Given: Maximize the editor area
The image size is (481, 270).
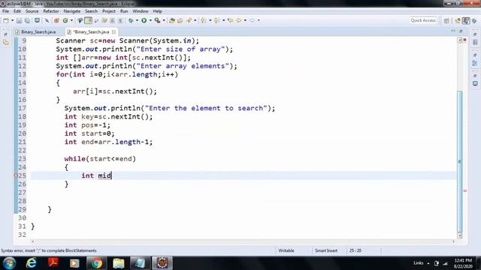Looking at the screenshot, I should [x=461, y=31].
